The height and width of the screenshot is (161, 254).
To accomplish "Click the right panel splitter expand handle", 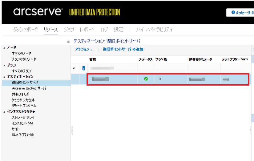I will coord(251,130).
